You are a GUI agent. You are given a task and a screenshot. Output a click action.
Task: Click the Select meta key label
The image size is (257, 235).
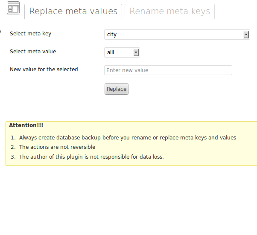tap(30, 34)
